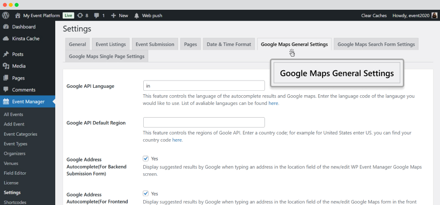Open the Media library icon

[x=6, y=66]
